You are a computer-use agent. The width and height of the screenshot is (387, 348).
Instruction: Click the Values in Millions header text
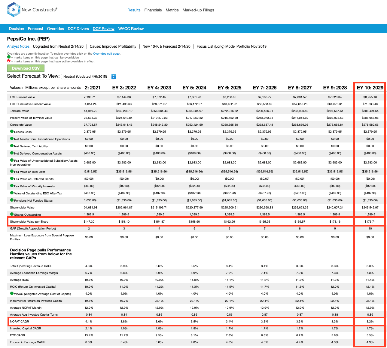tap(45, 88)
